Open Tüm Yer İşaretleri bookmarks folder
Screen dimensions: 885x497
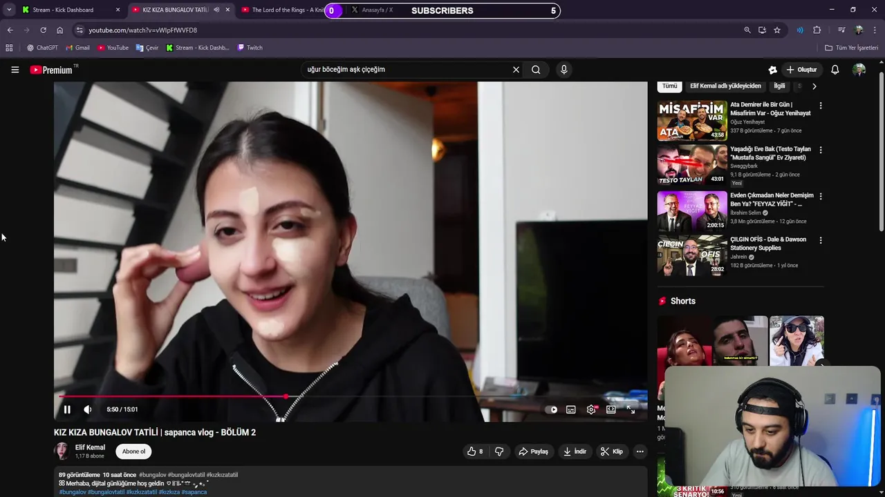tap(852, 48)
